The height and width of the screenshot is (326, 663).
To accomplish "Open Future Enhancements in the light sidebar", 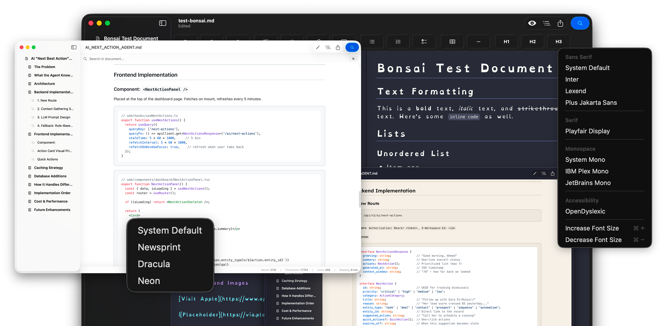I will tap(49, 210).
